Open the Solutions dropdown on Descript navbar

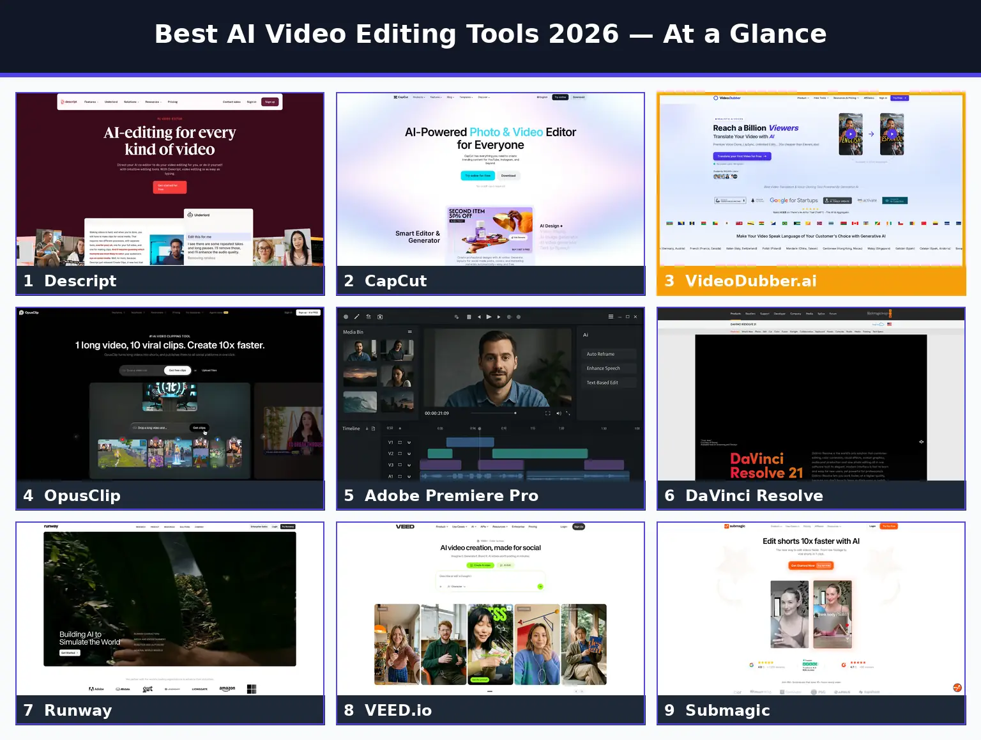tap(132, 102)
